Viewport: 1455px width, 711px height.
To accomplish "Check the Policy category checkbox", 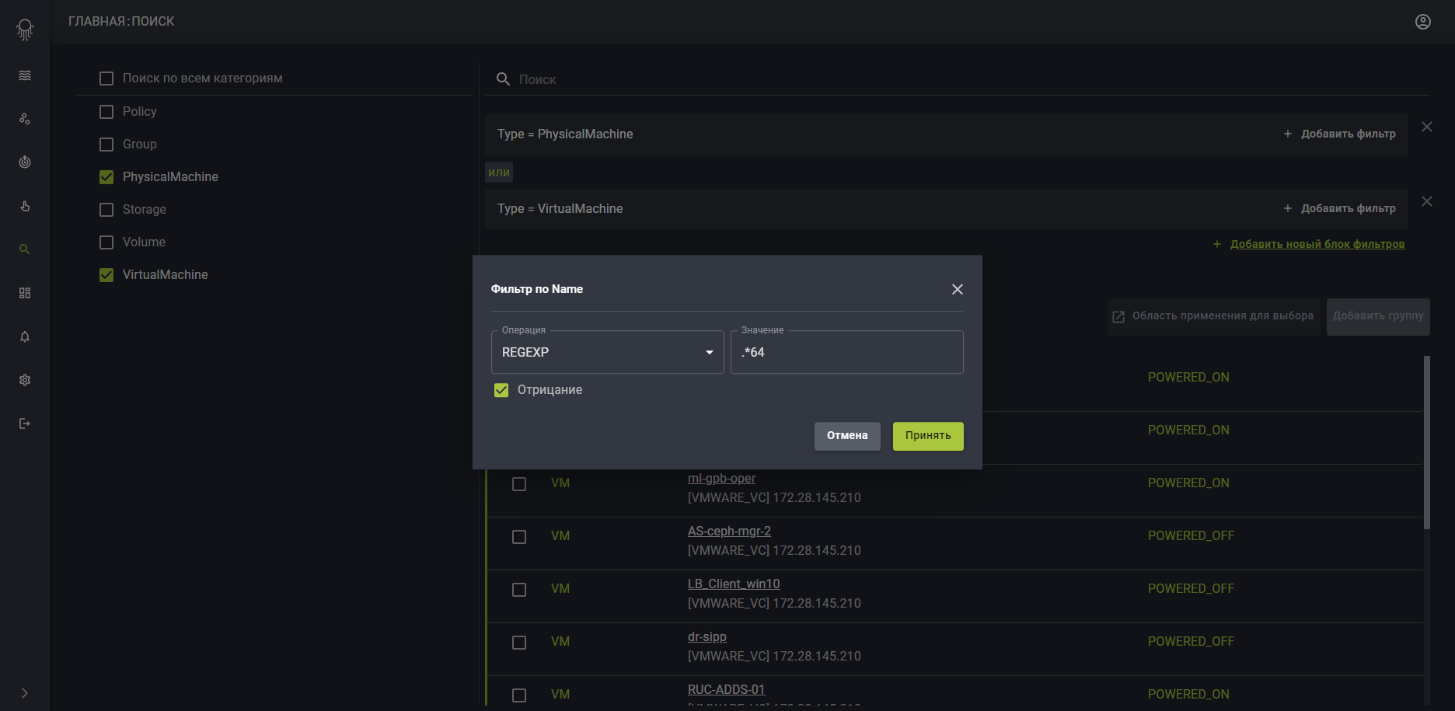I will 106,112.
